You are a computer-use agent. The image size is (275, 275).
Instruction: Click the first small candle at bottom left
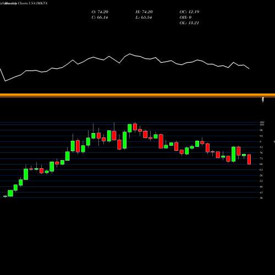tap(5, 196)
